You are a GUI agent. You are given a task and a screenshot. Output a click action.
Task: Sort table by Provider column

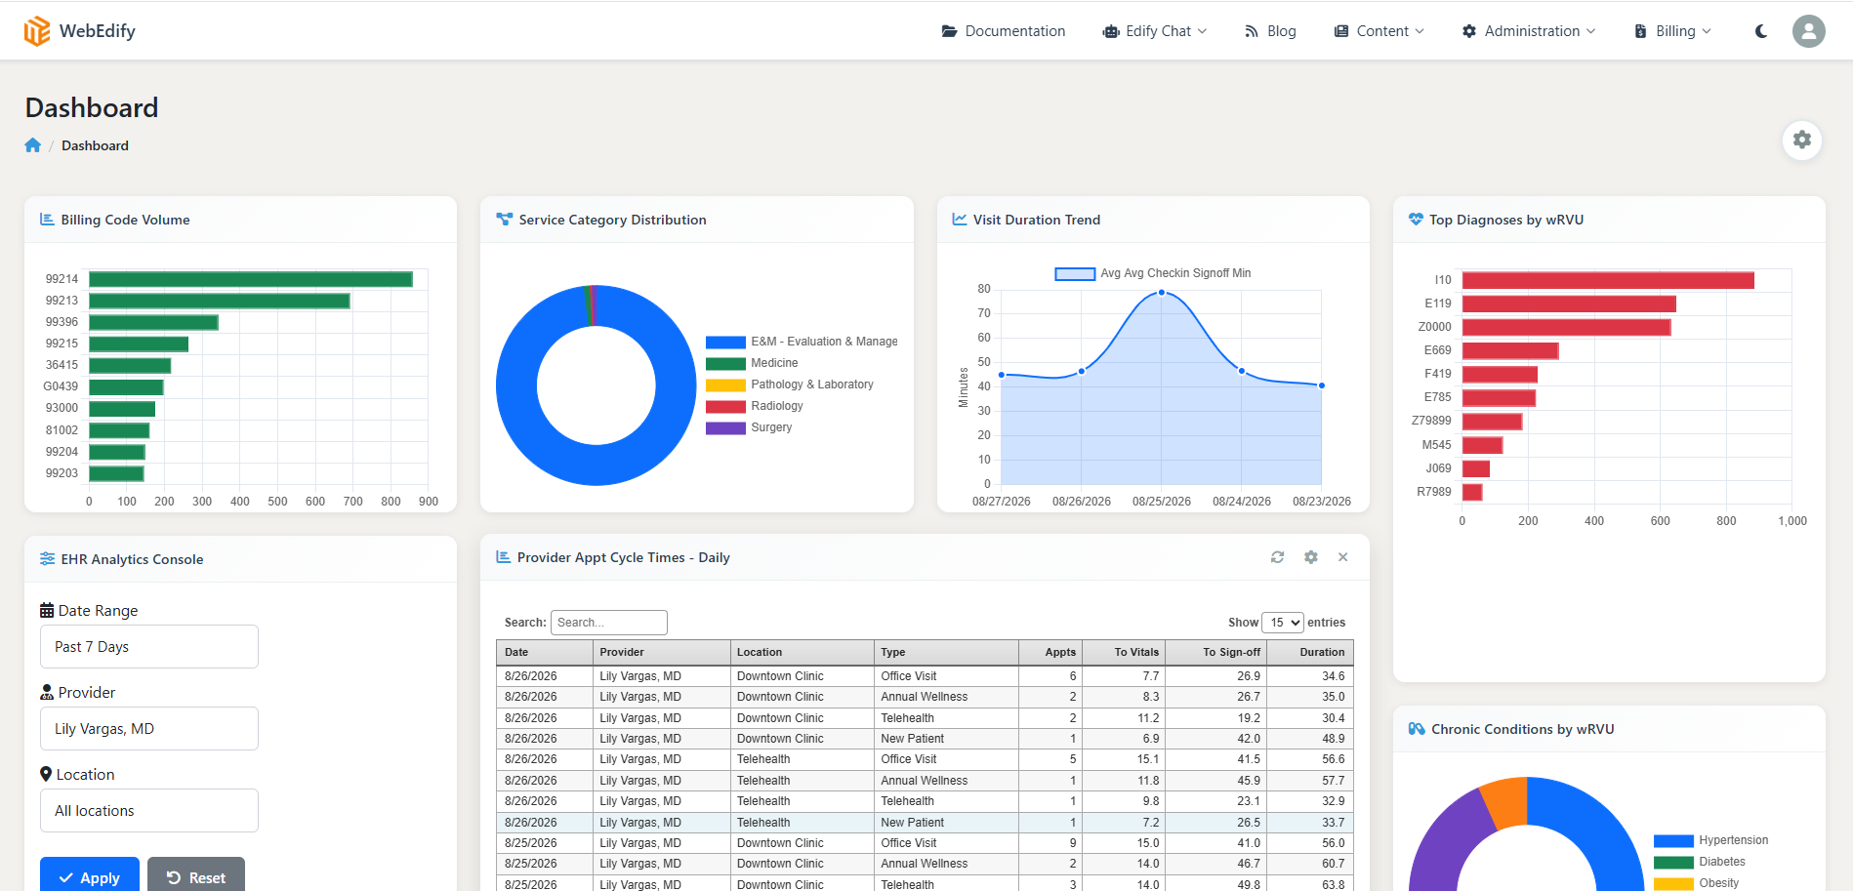coord(661,652)
